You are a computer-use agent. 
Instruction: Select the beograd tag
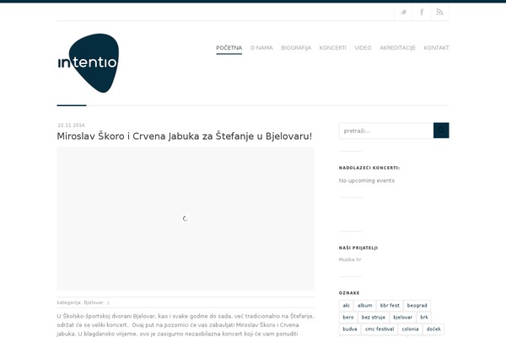click(x=417, y=305)
